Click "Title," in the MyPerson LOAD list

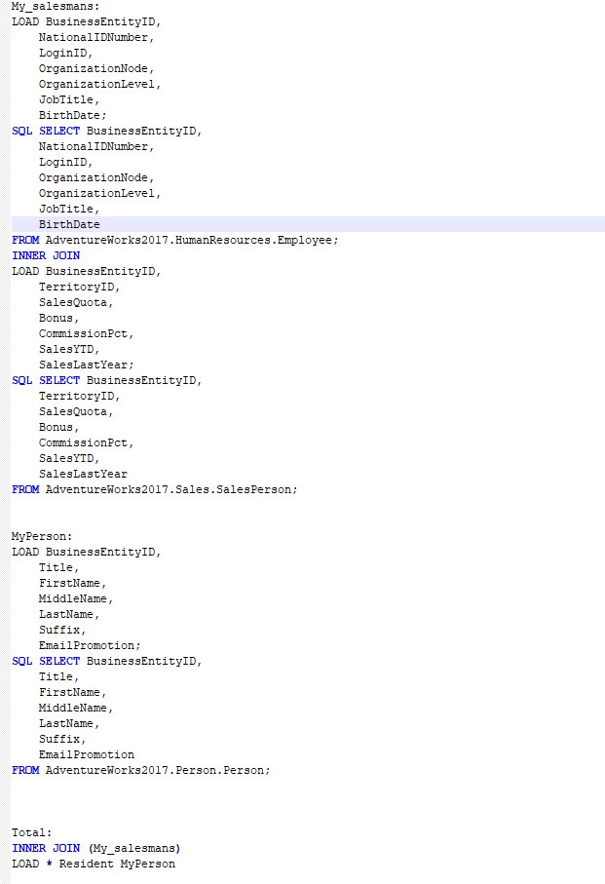coord(58,567)
